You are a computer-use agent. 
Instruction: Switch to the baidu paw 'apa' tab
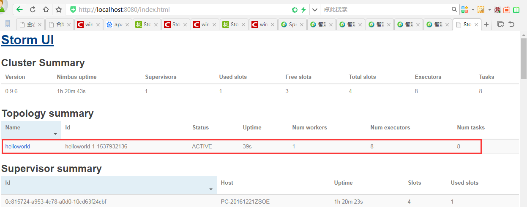[x=115, y=24]
